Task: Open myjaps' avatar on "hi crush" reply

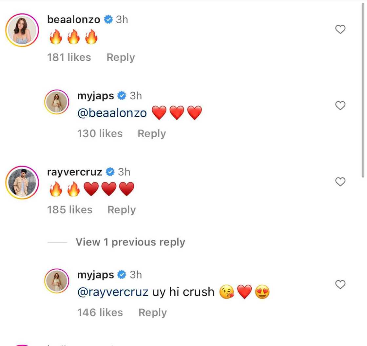Action: tap(57, 281)
